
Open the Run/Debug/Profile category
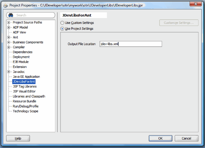coord(26,106)
